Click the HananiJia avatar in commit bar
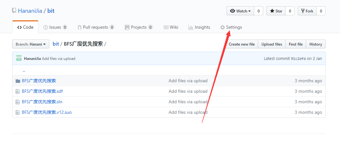Screen dimensions: 340x145 tap(19, 58)
